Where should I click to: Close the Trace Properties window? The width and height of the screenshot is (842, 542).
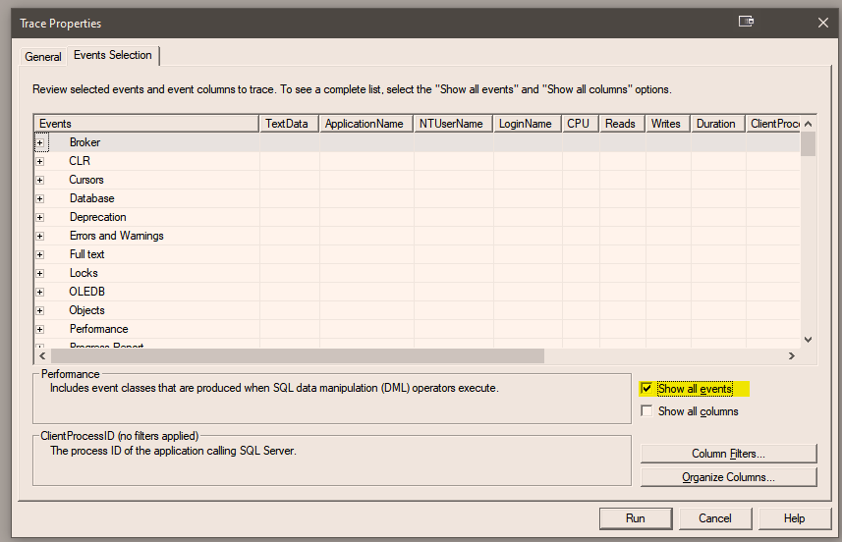[x=822, y=23]
